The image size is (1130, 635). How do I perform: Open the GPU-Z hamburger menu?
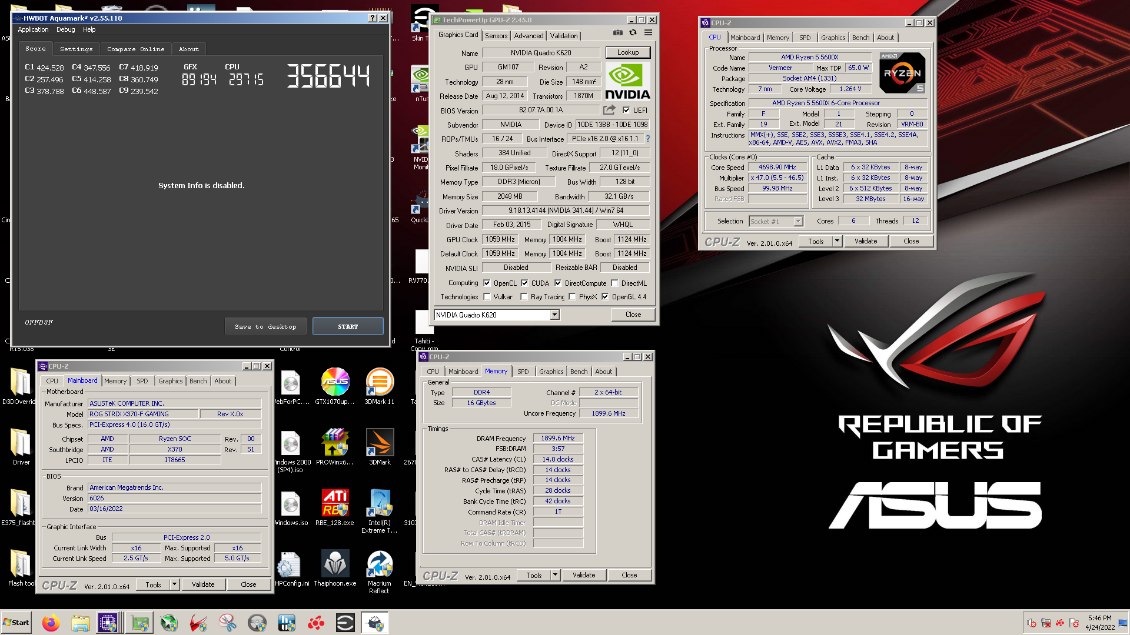[x=648, y=33]
